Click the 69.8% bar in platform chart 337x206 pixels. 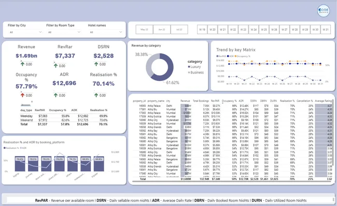click(x=99, y=163)
